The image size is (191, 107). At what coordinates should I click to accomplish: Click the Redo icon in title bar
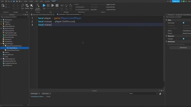[11, 1]
